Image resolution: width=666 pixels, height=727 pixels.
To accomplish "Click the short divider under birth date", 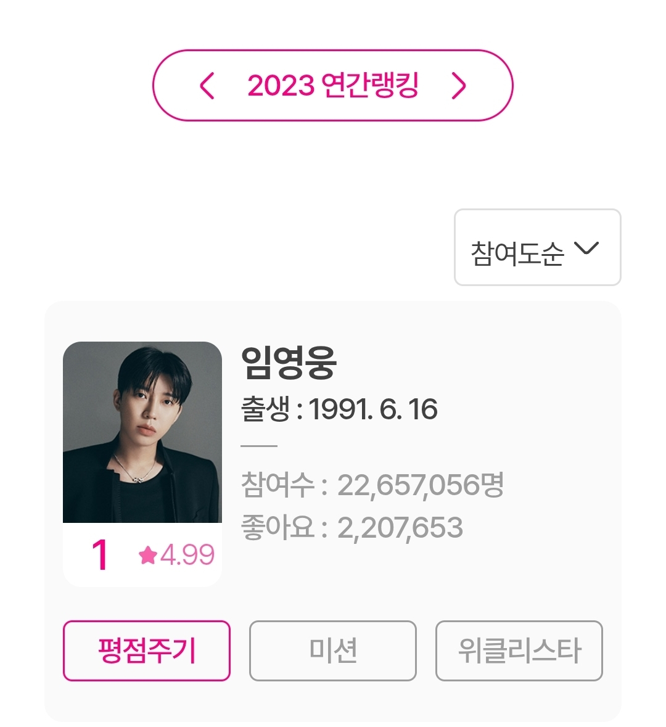I will pyautogui.click(x=259, y=445).
